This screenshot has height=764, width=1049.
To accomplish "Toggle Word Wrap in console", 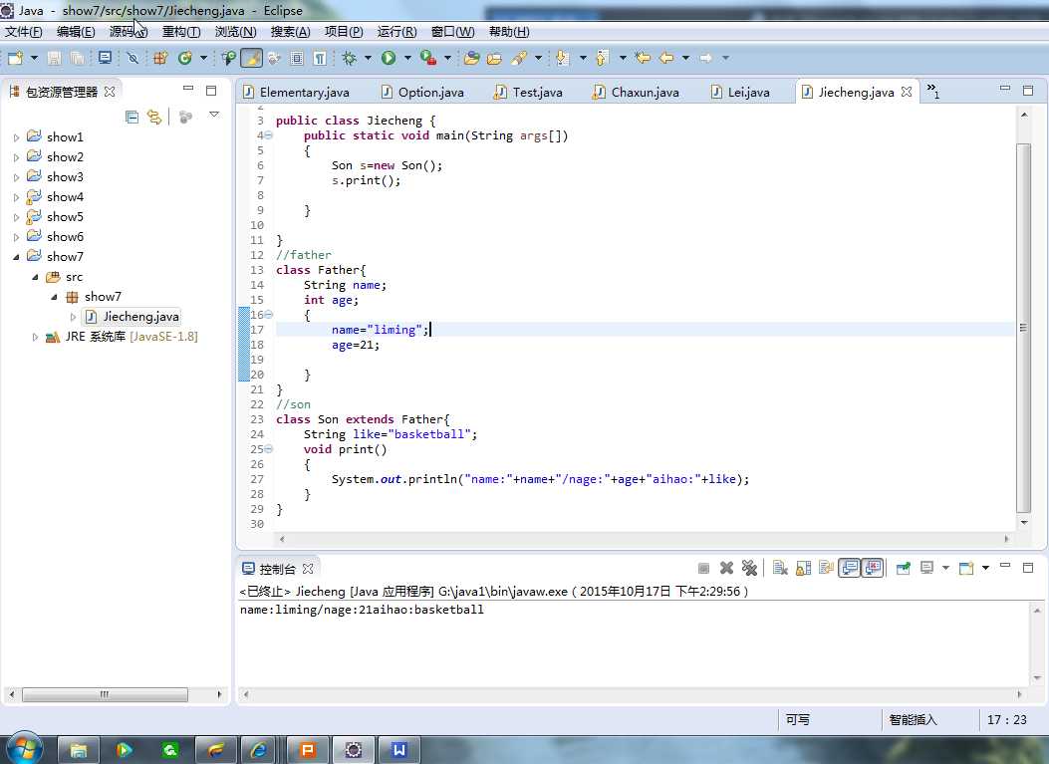I will pyautogui.click(x=826, y=569).
